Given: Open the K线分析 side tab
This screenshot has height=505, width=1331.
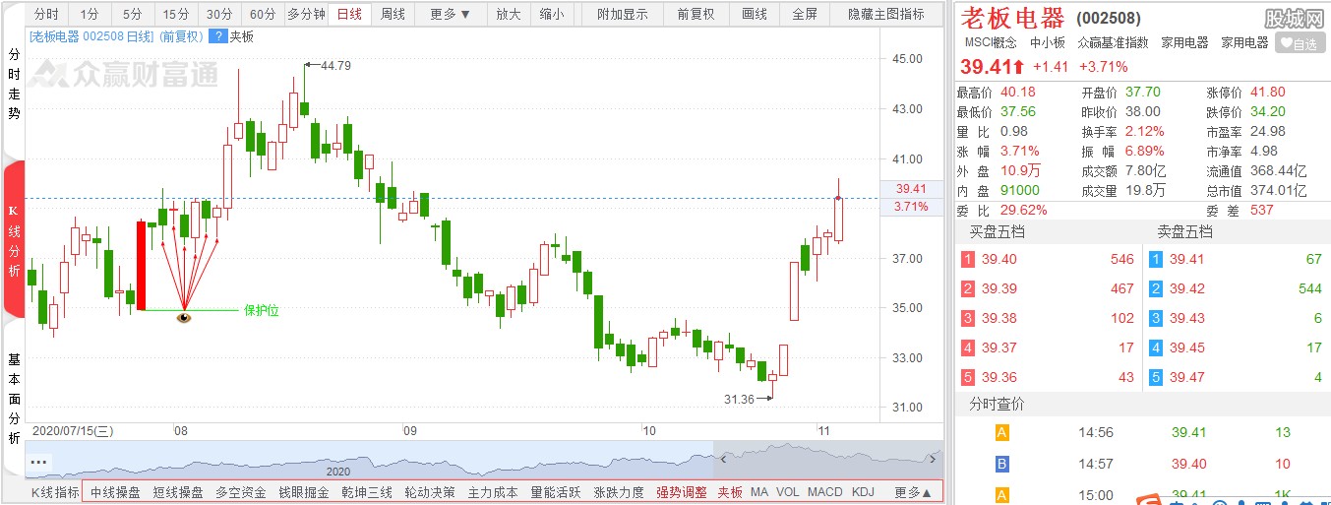Looking at the screenshot, I should pyautogui.click(x=14, y=241).
